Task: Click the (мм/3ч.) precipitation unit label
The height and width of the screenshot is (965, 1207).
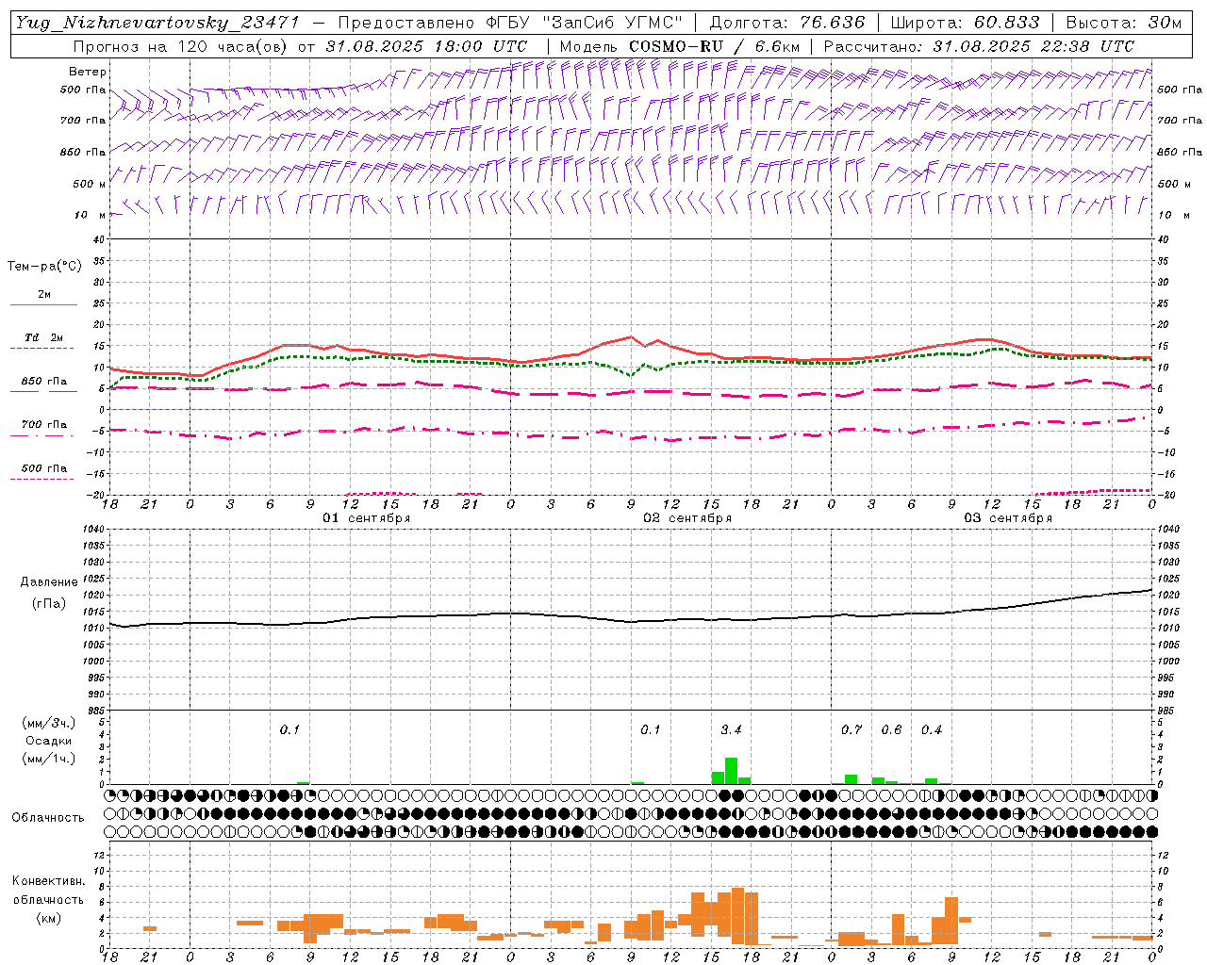Action: [x=48, y=723]
